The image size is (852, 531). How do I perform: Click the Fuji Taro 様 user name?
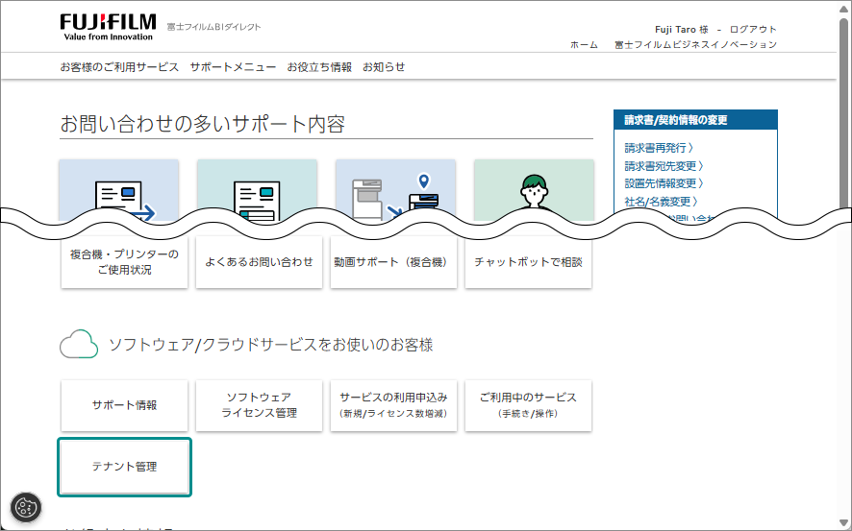click(682, 30)
